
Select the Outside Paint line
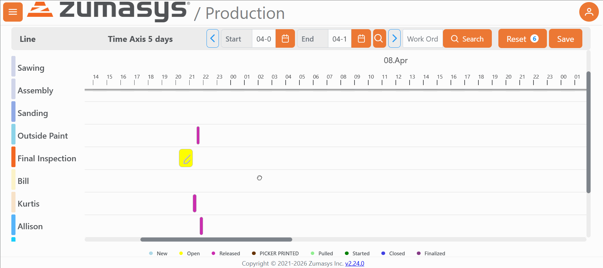(43, 136)
